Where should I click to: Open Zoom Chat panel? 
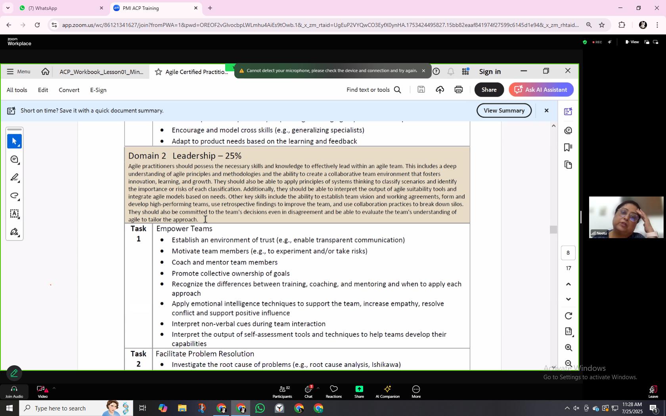click(308, 391)
